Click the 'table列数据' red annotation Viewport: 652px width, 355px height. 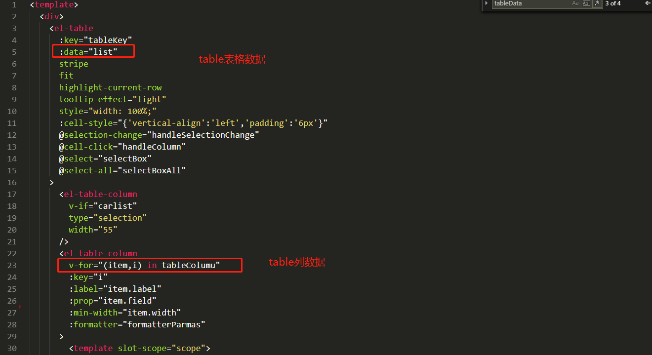point(297,262)
